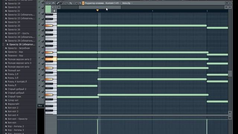Click the file icon beside 'Оркестр 20'
The height and width of the screenshot is (134, 238).
pos(6,7)
